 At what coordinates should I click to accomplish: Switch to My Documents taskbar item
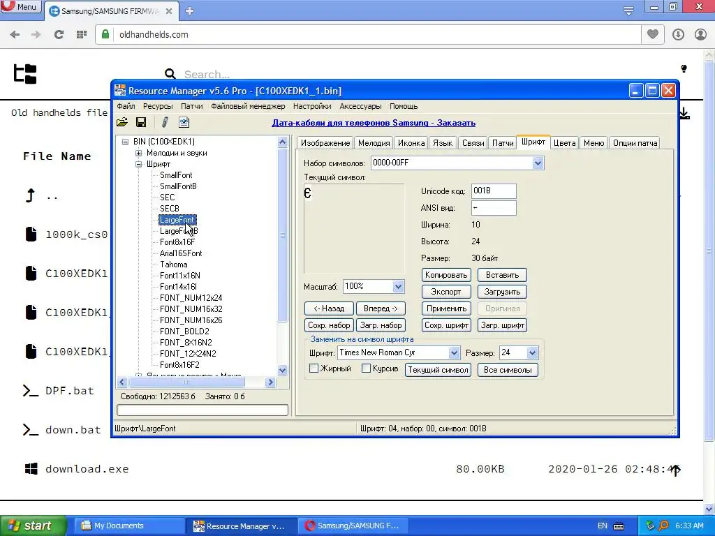tap(128, 526)
